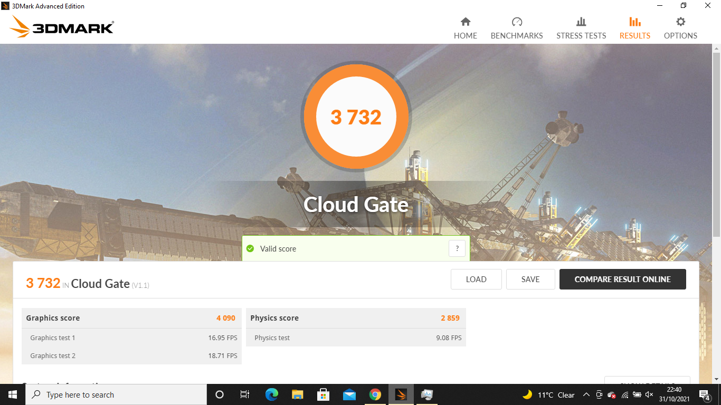The image size is (721, 405).
Task: Click the green valid score checkmark
Action: [250, 248]
